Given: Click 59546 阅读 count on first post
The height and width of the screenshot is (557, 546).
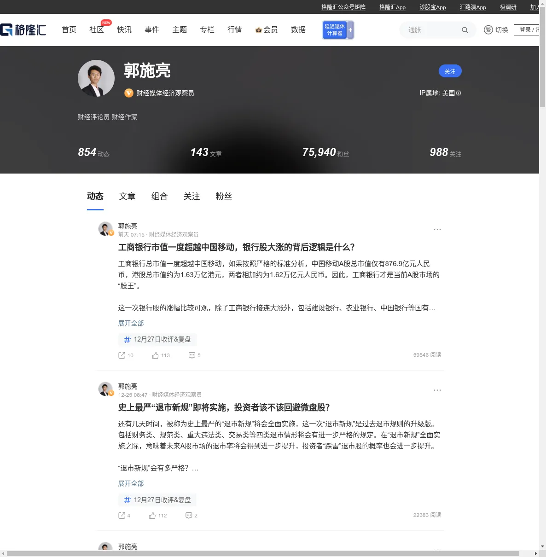Looking at the screenshot, I should 427,355.
